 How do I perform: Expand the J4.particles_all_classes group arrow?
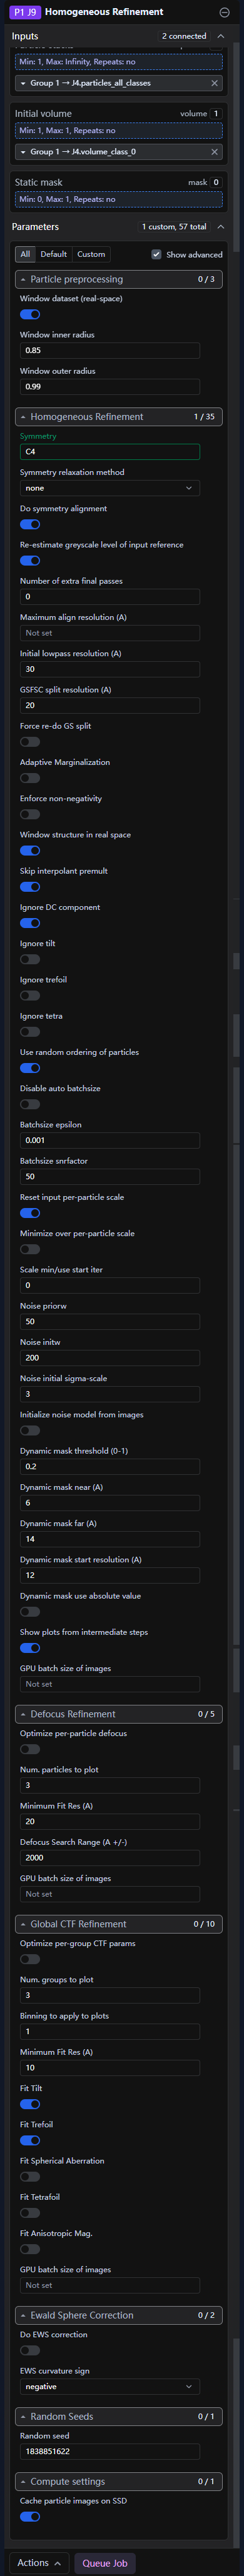click(23, 83)
